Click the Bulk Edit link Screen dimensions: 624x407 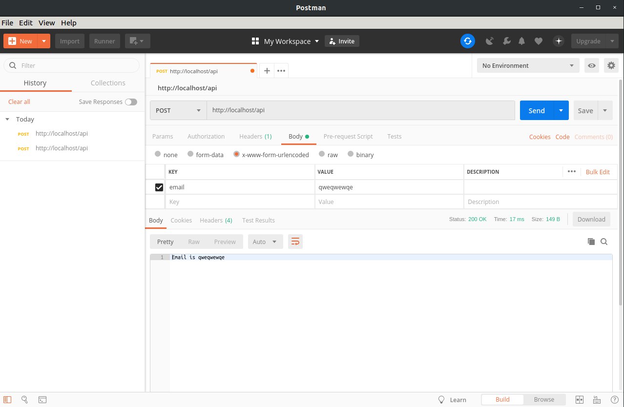[x=598, y=172]
